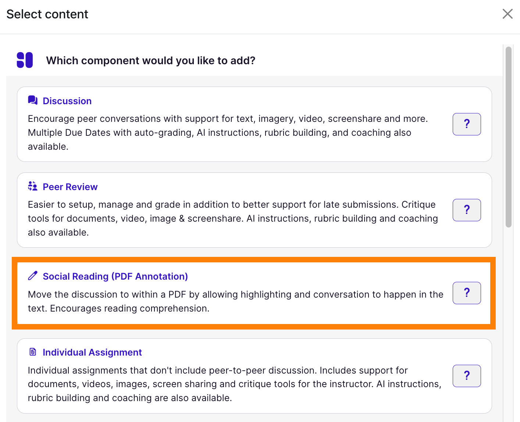Open help for Social Reading (PDF Annotation)
Viewport: 520px width, 422px height.
point(467,293)
